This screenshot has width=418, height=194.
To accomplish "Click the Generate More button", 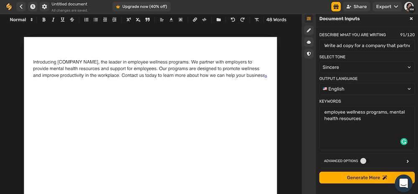I will pyautogui.click(x=367, y=178).
